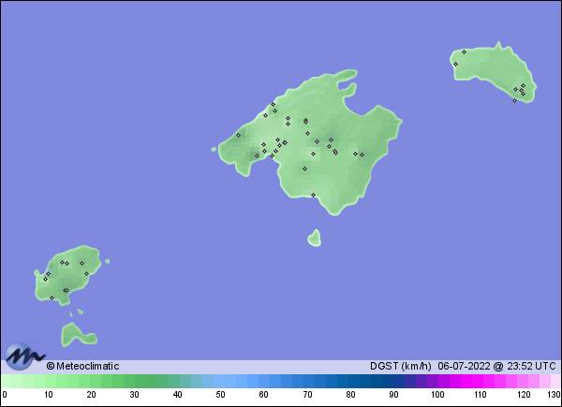This screenshot has height=407, width=562.
Task: Click Dragonera islet off Mallorca's western tip
Action: point(214,149)
